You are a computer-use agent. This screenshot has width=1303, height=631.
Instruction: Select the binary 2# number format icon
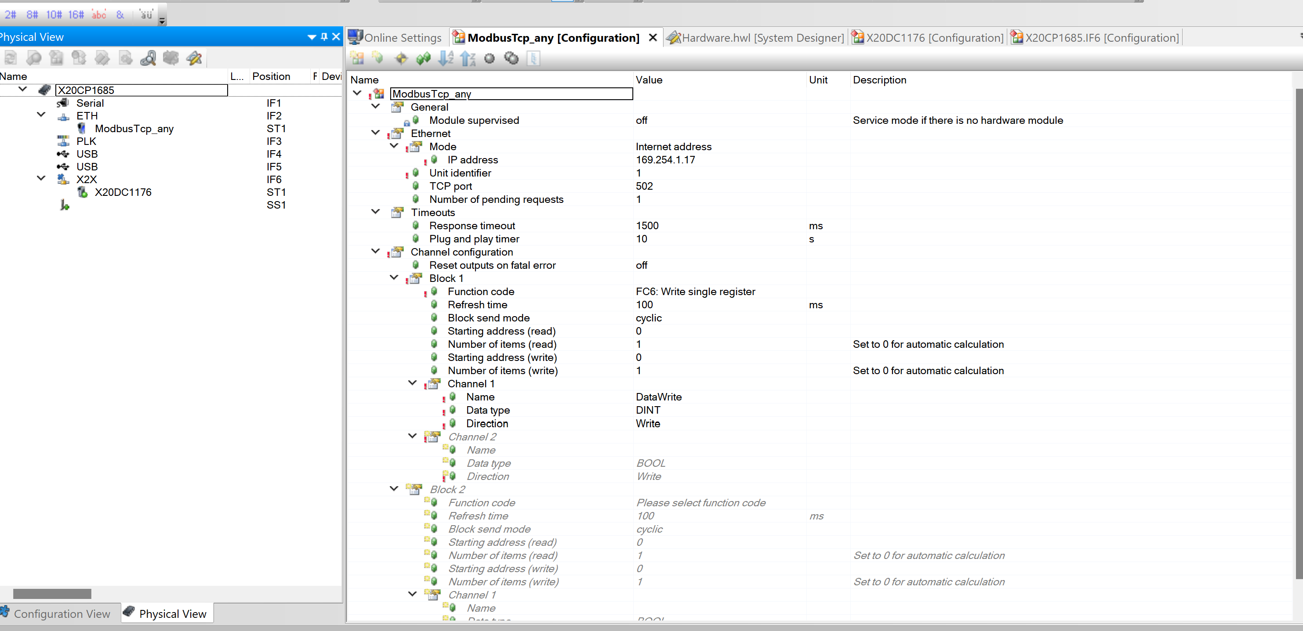[x=11, y=14]
